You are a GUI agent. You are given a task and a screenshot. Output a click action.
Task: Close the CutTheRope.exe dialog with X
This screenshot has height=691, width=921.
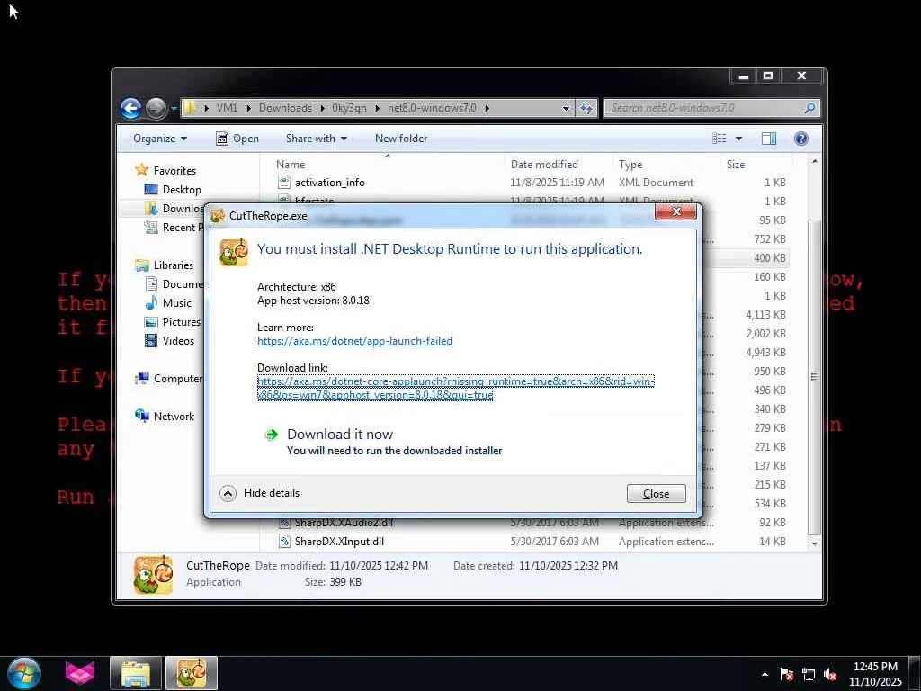[x=676, y=212]
